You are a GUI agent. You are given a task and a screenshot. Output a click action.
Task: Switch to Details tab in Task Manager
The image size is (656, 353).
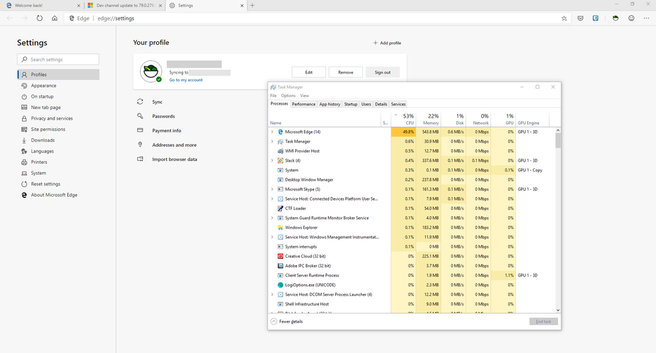tap(381, 104)
